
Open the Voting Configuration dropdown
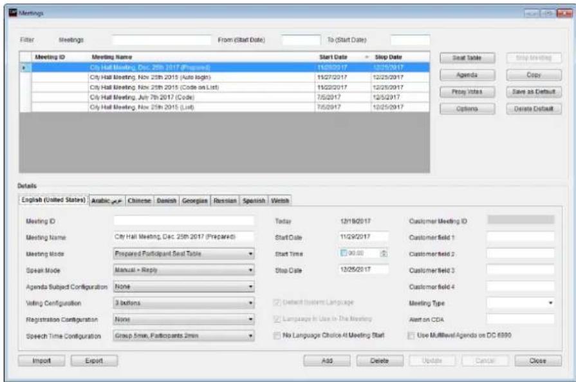coord(183,303)
